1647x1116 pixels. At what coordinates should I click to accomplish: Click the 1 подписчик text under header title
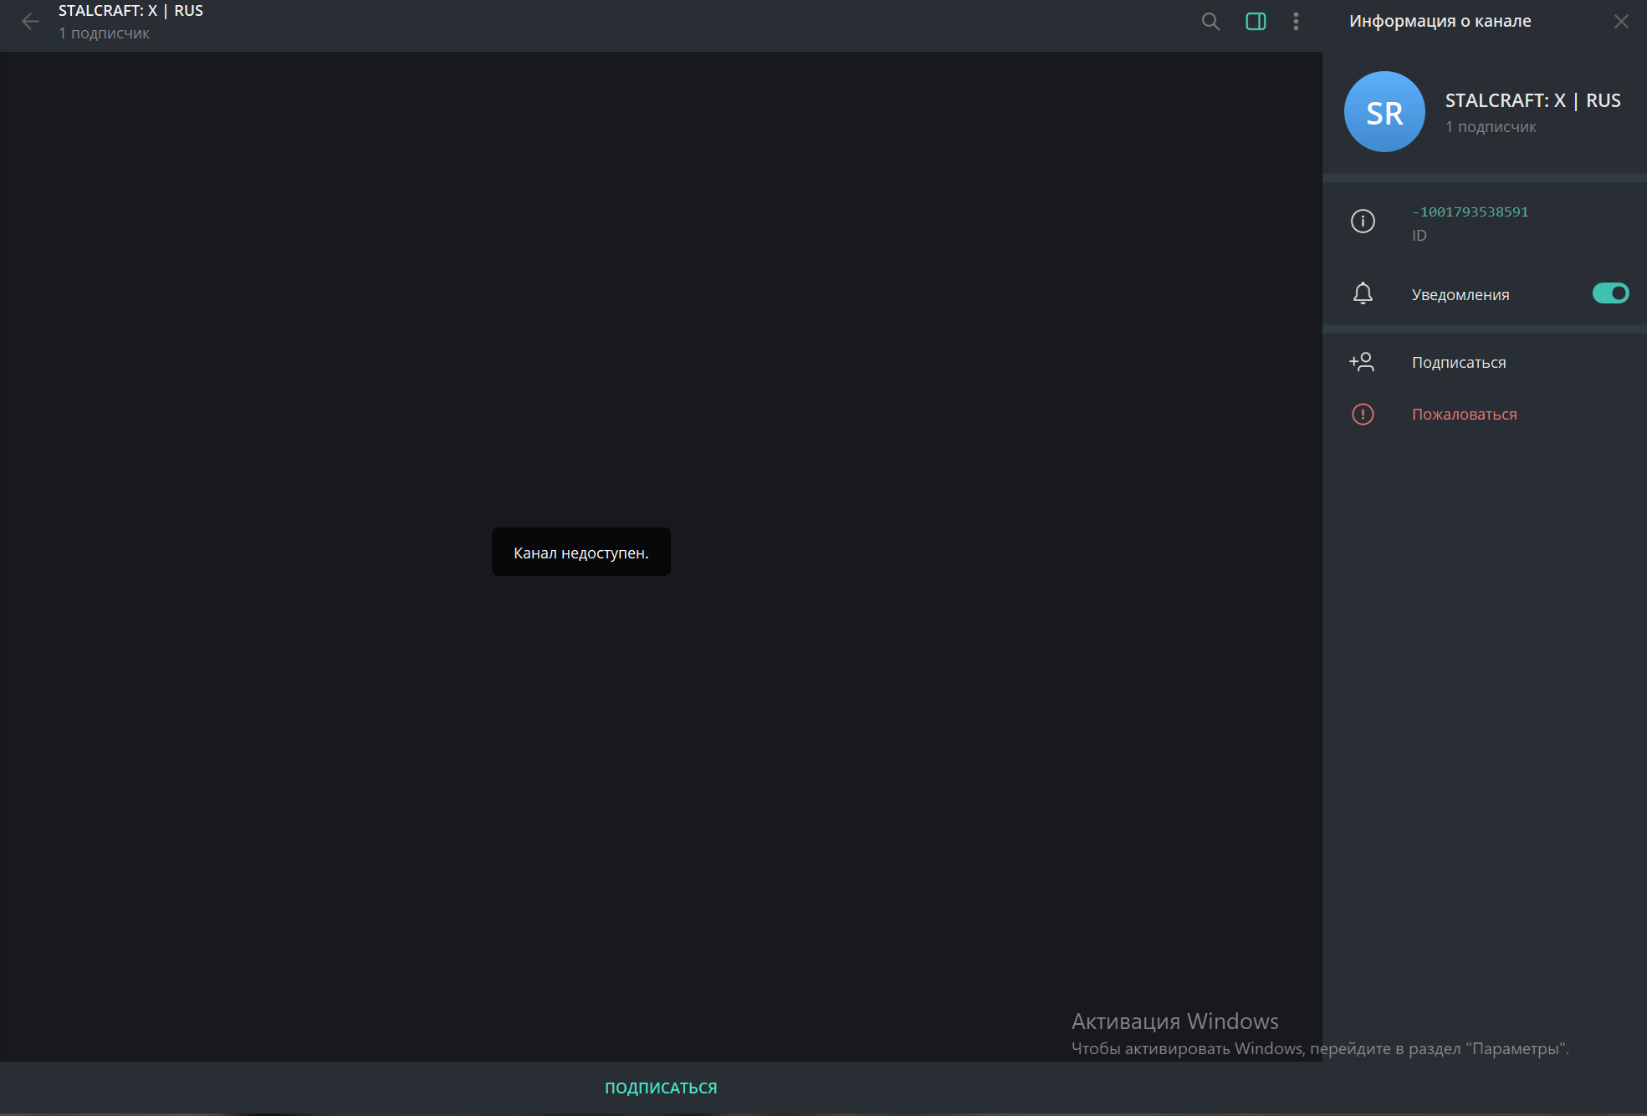[105, 33]
